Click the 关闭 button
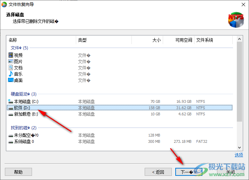 click(231, 172)
